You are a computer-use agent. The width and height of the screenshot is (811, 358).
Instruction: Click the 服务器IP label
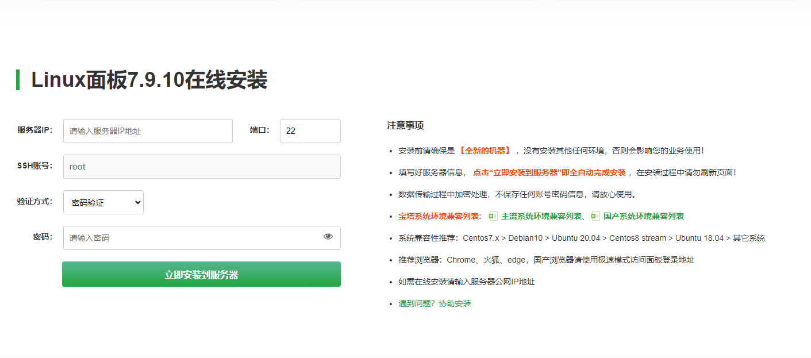coord(35,130)
